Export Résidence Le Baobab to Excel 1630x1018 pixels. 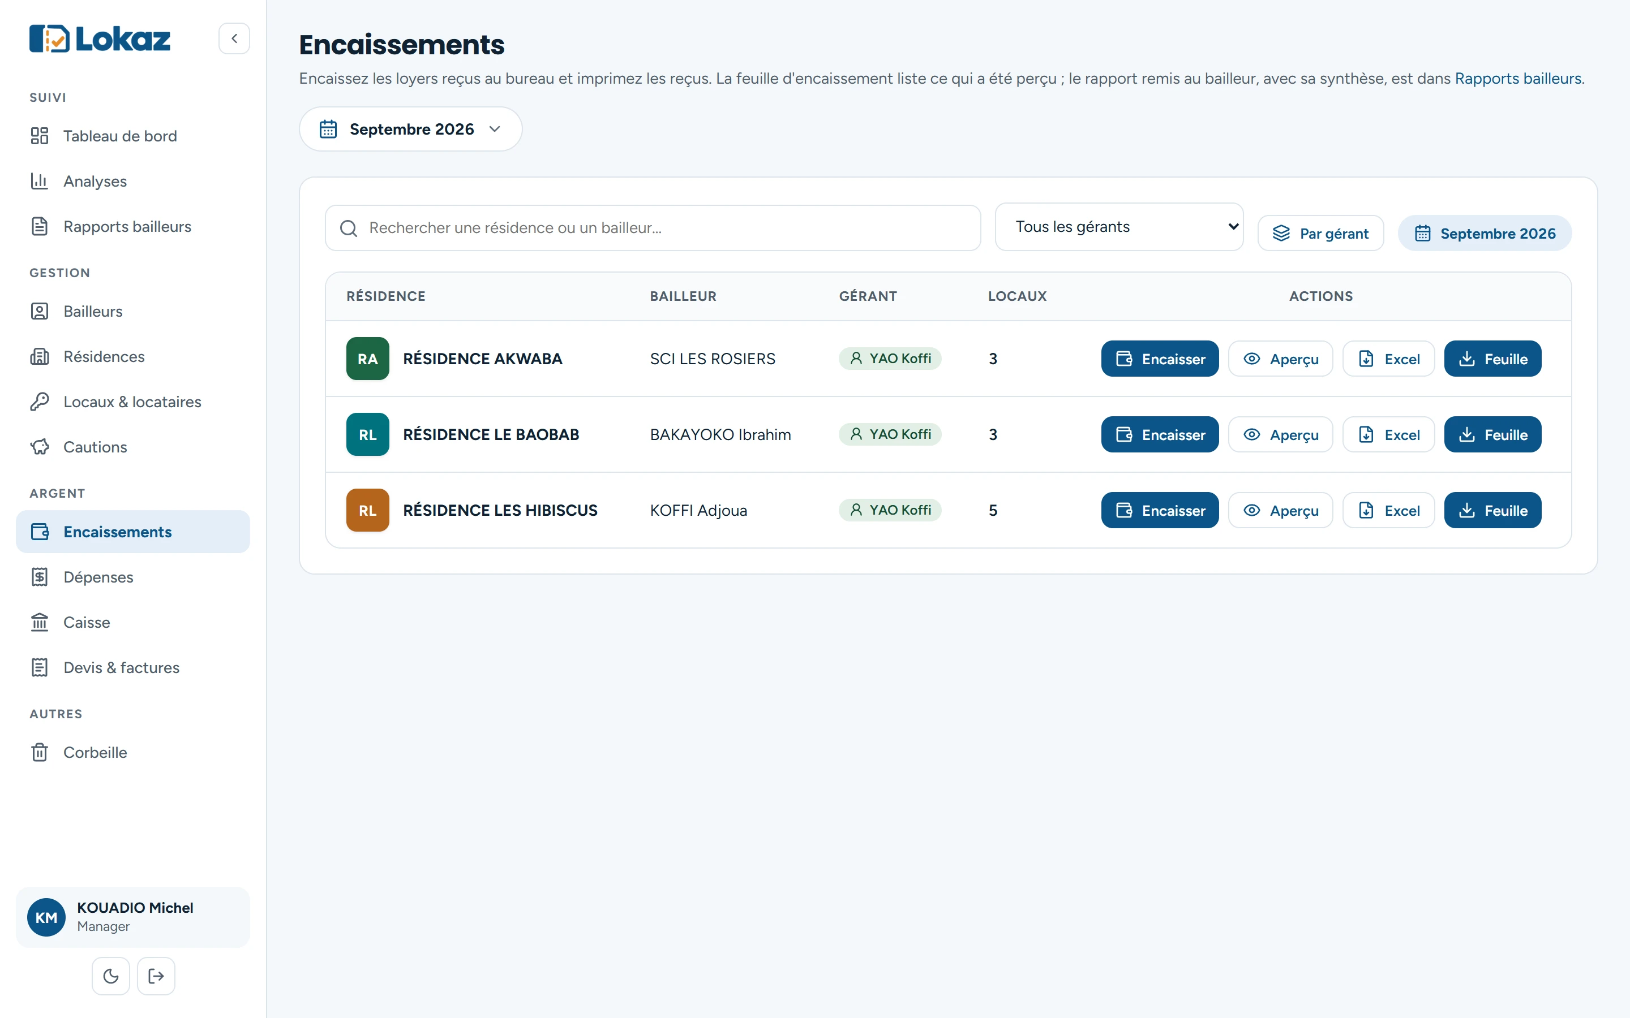[x=1388, y=434]
